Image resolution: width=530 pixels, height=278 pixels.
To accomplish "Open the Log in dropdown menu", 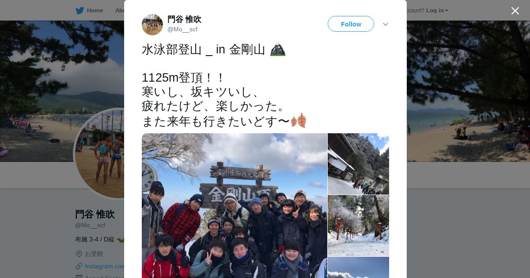I will pyautogui.click(x=437, y=10).
